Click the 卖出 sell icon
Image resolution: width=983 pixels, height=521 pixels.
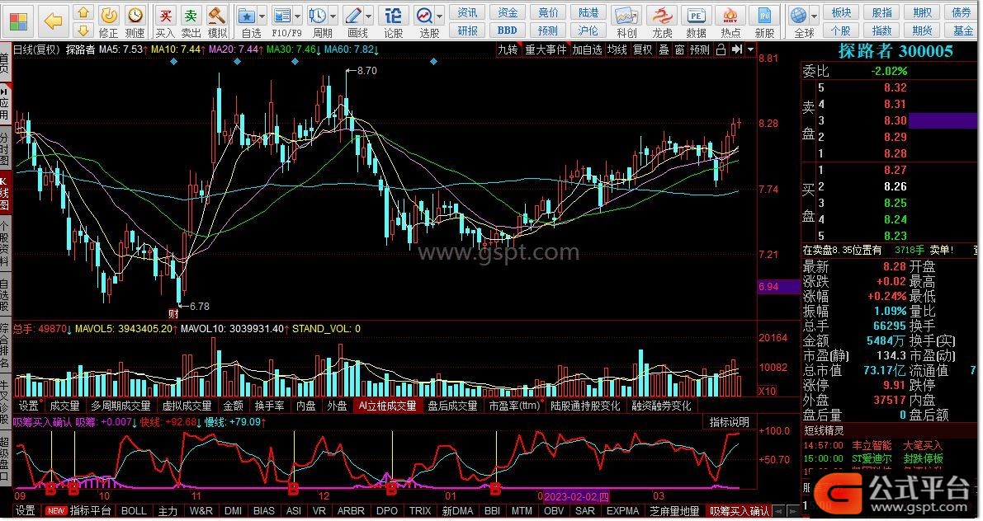(191, 21)
